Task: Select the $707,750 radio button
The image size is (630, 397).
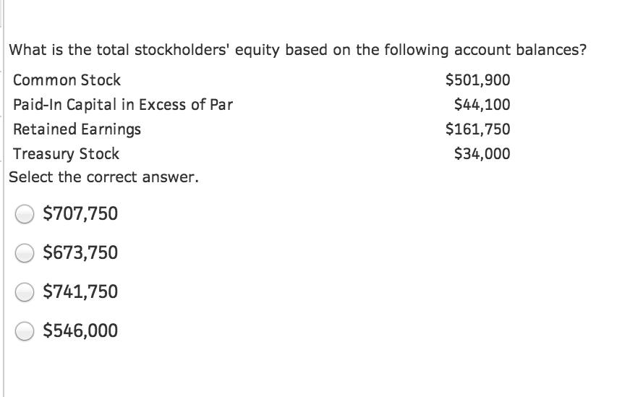Action: (26, 214)
